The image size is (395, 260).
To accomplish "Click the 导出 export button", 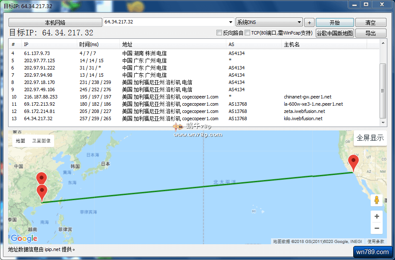I will coord(370,33).
